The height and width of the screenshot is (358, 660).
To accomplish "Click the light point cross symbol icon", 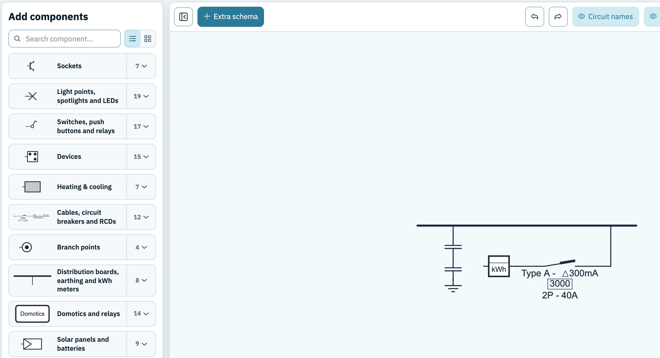I will point(31,96).
